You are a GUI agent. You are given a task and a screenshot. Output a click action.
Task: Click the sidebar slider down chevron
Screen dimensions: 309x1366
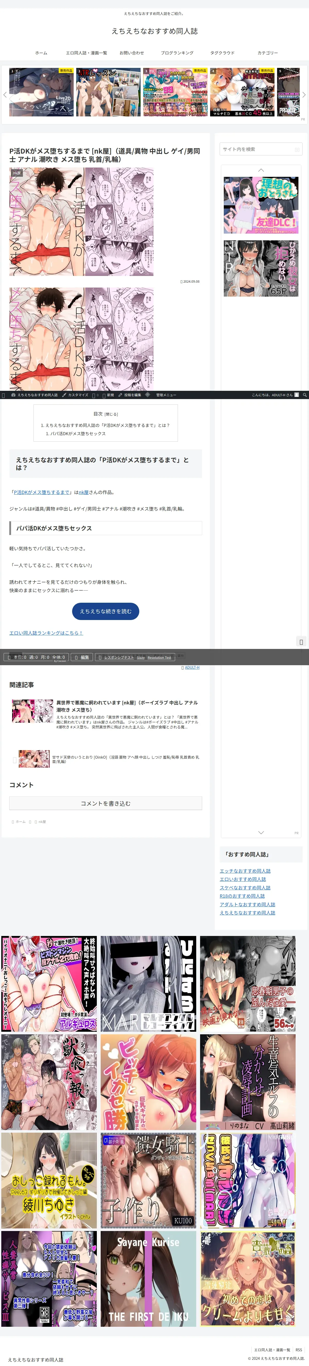[261, 832]
